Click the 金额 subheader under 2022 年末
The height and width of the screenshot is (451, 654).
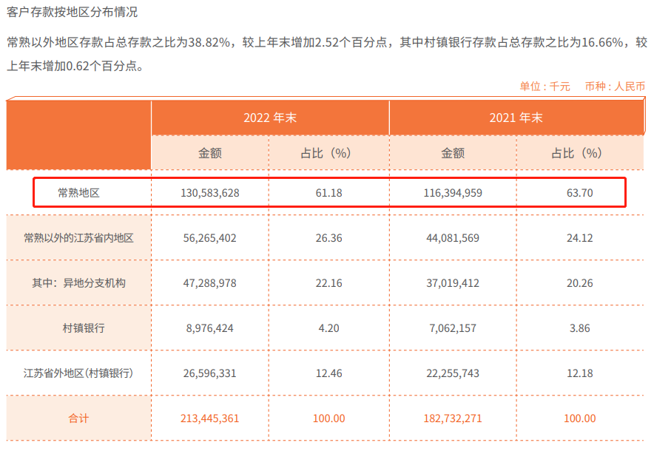[210, 153]
